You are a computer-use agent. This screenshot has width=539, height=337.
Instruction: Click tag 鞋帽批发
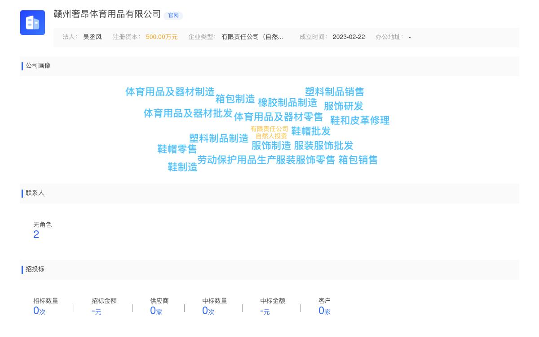[311, 131]
